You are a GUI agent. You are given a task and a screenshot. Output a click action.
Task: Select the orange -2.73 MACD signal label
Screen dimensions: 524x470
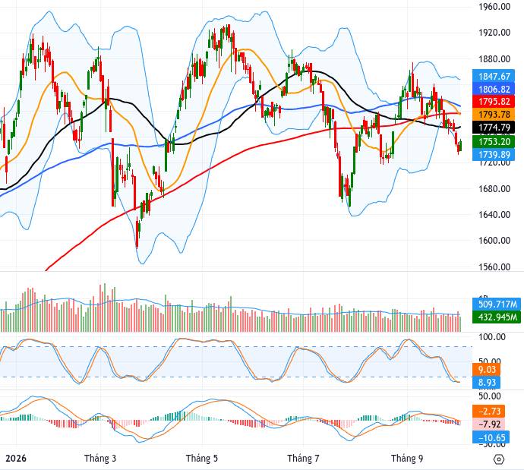click(x=488, y=411)
